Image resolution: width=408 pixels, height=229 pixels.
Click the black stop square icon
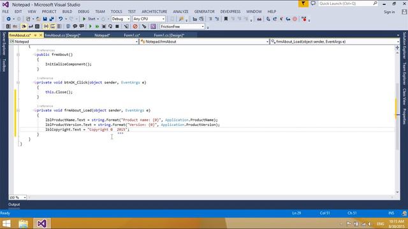[x=117, y=27]
